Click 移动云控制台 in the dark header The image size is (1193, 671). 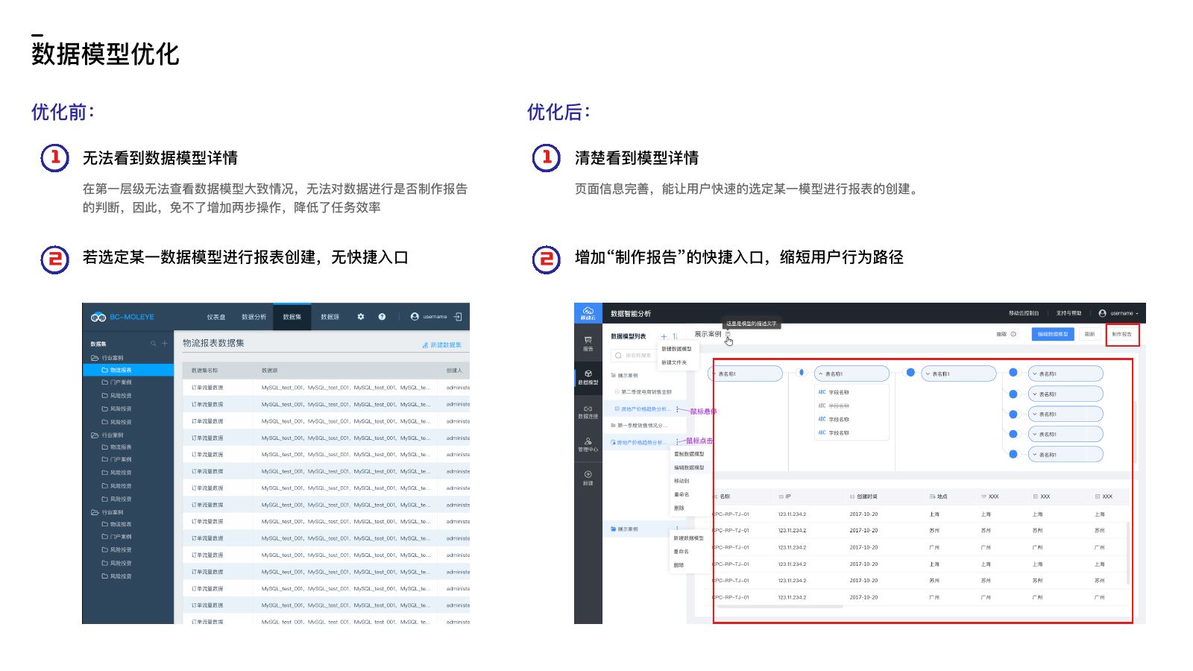1024,313
